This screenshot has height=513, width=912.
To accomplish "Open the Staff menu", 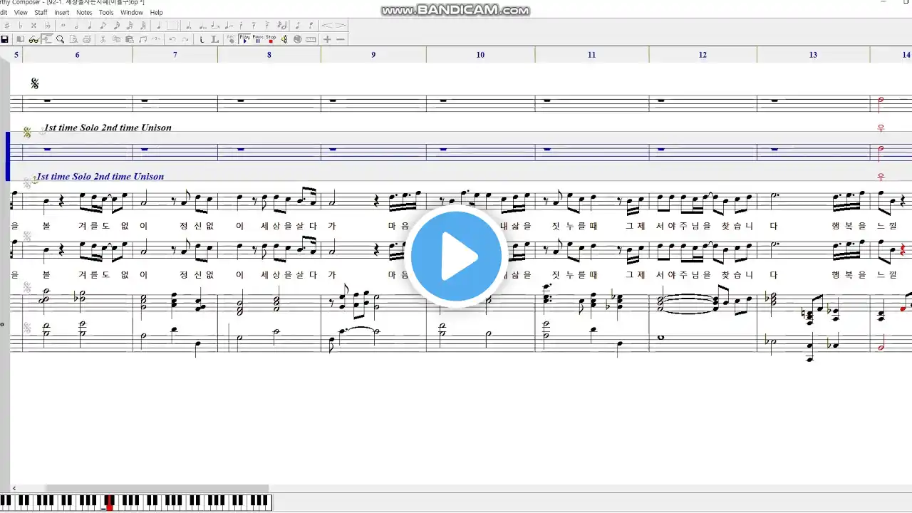I will click(41, 12).
